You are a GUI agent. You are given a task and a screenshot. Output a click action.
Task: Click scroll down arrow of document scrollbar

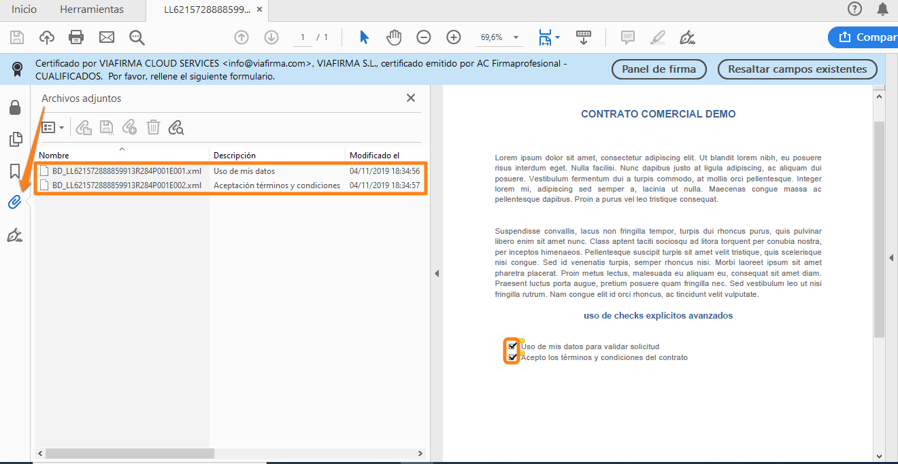tap(879, 457)
